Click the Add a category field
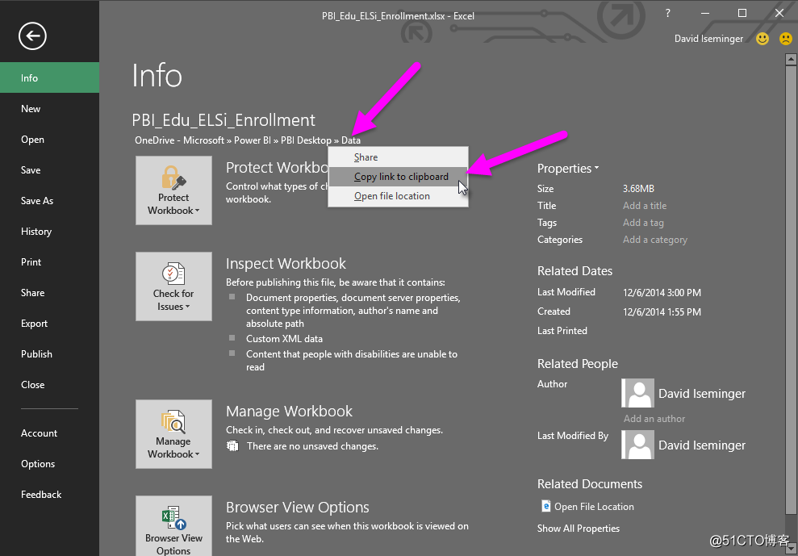Image resolution: width=798 pixels, height=556 pixels. [x=655, y=240]
